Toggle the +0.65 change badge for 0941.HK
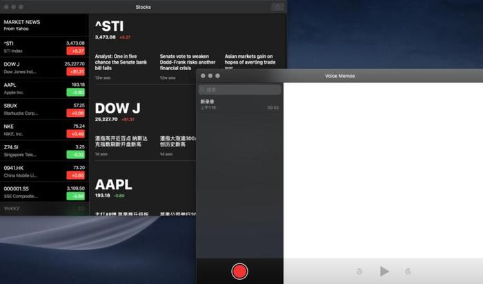This screenshot has height=284, width=483. coord(75,175)
